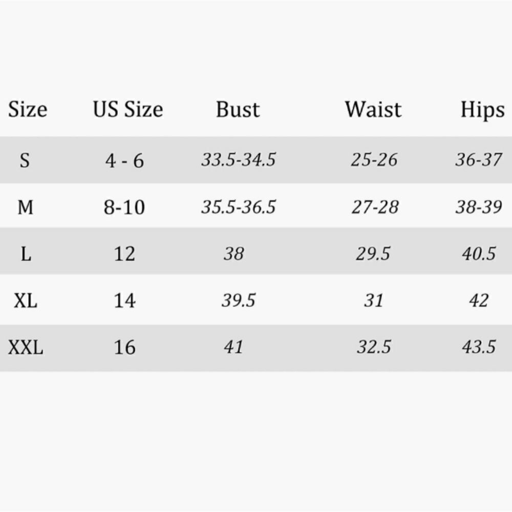This screenshot has width=512, height=512.
Task: Select the XL size row label
Action: point(25,301)
